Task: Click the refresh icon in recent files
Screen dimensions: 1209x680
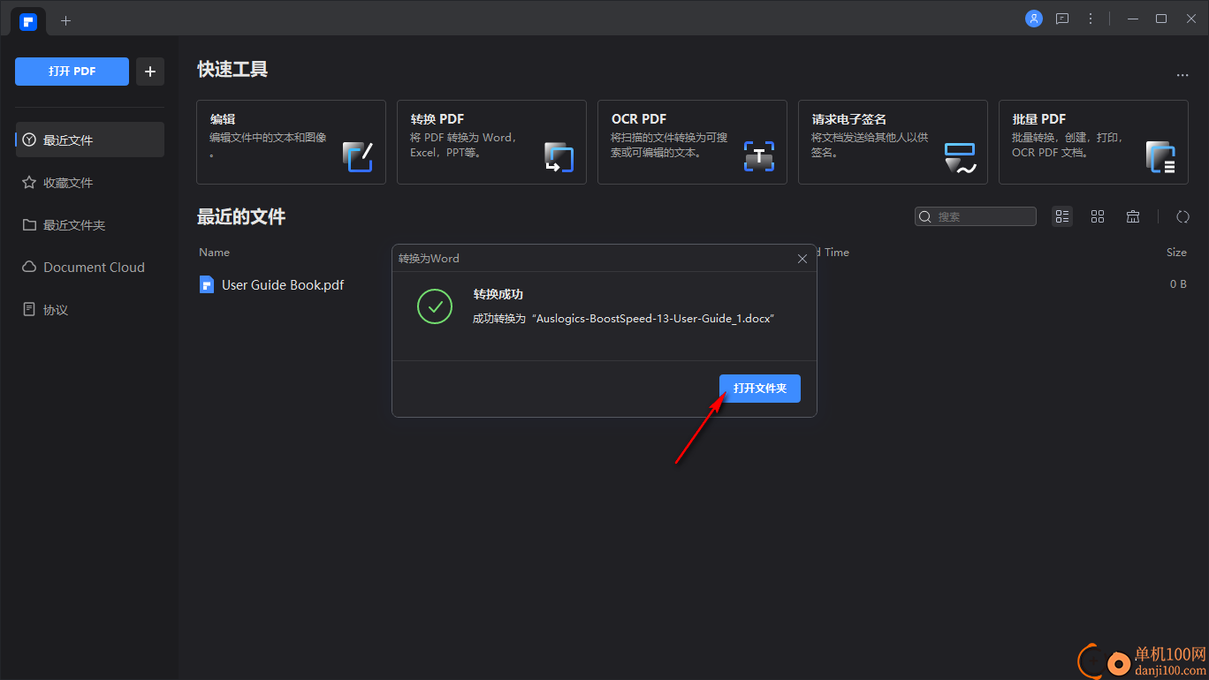Action: coord(1182,216)
